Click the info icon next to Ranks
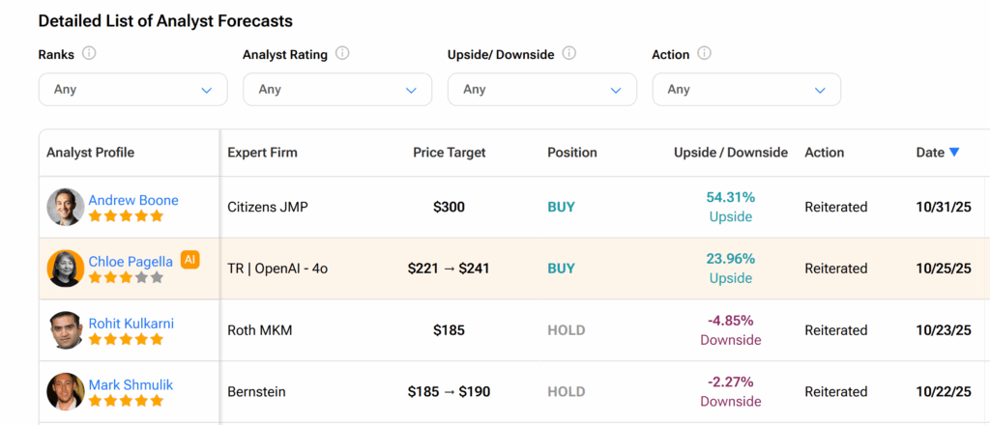The height and width of the screenshot is (425, 990). coord(89,54)
